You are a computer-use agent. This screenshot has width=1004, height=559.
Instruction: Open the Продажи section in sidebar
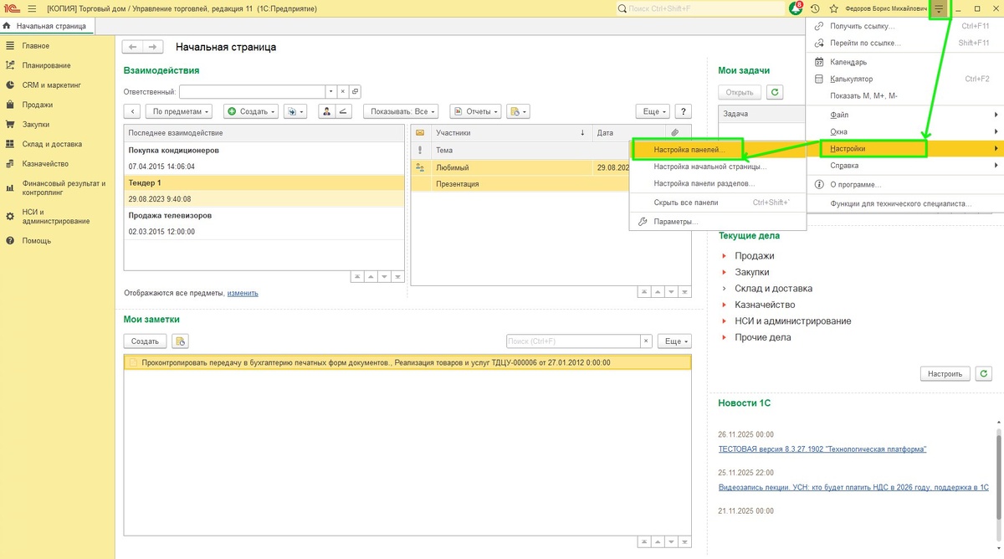(38, 105)
